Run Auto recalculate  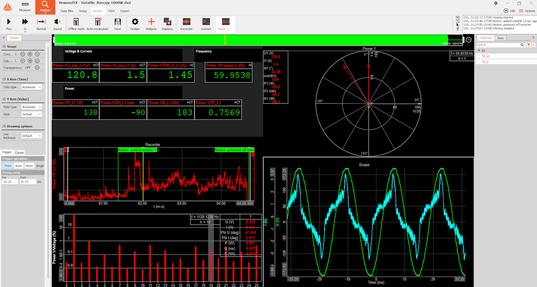click(98, 24)
